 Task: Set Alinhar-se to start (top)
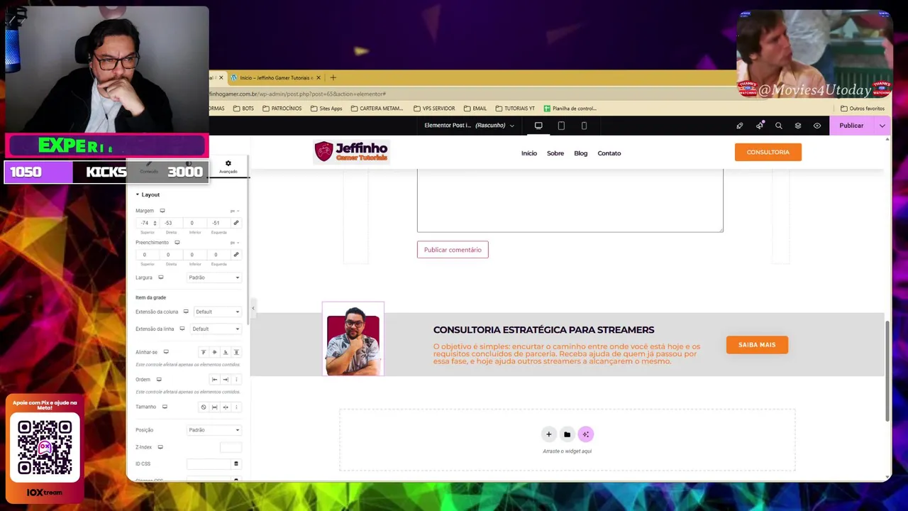(x=204, y=352)
